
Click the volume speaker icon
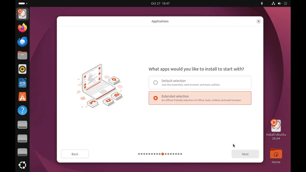(x=279, y=3)
